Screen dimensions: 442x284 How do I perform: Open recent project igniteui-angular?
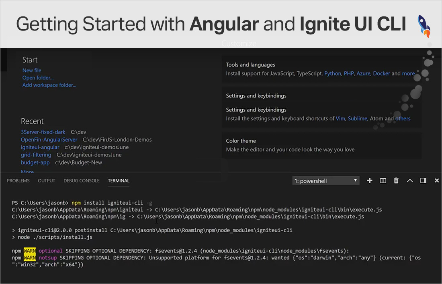(x=40, y=147)
